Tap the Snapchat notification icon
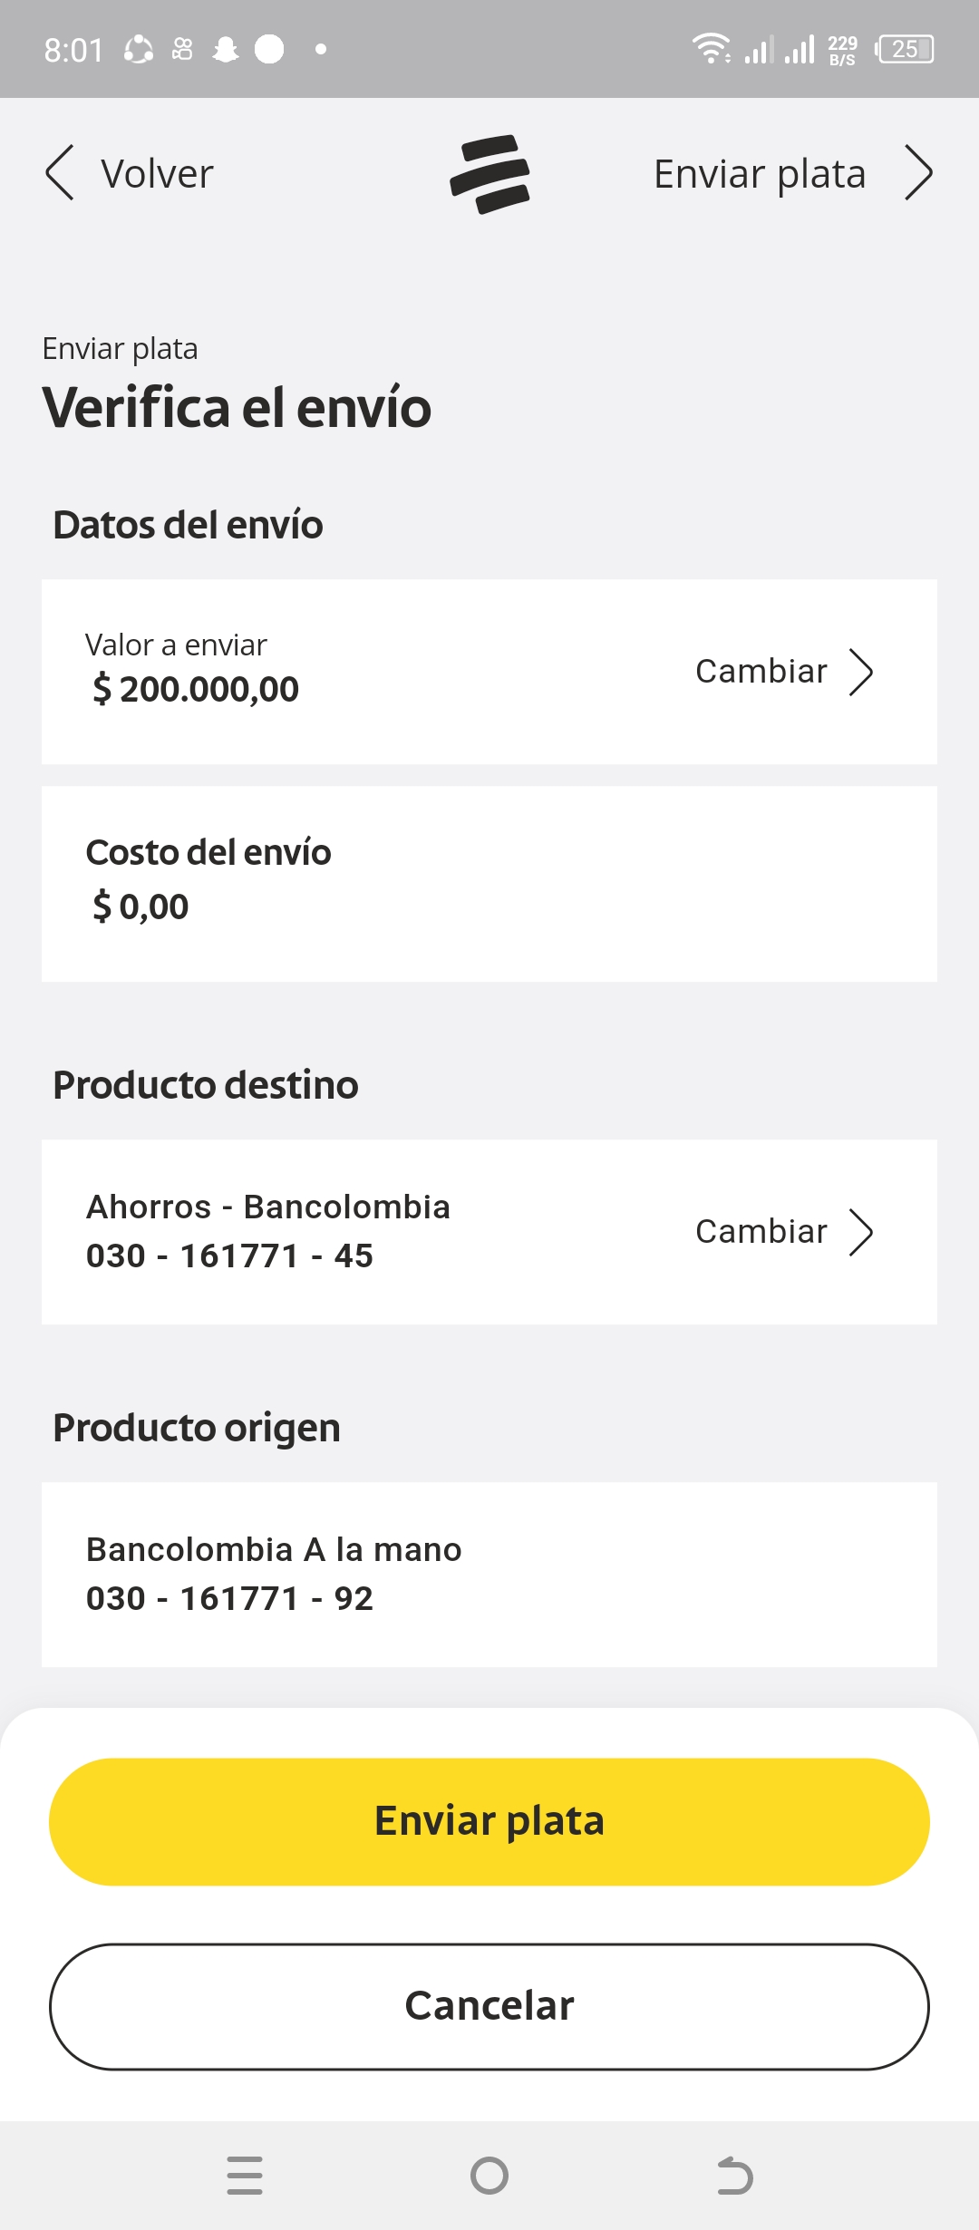979x2230 pixels. [x=225, y=49]
